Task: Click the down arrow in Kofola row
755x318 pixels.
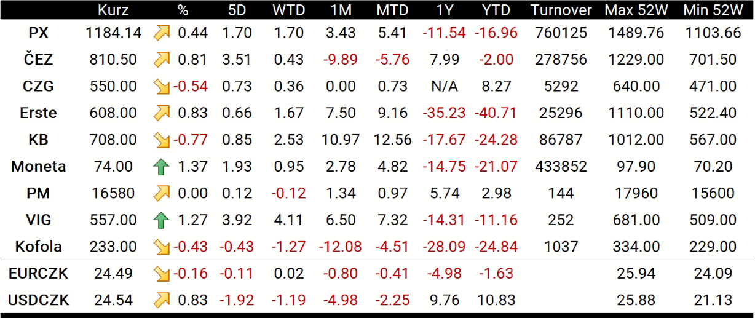Action: tap(162, 247)
